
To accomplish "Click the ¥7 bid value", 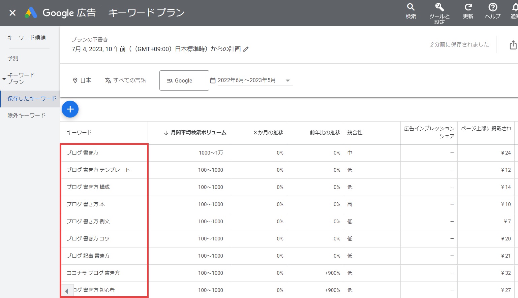I will [507, 222].
